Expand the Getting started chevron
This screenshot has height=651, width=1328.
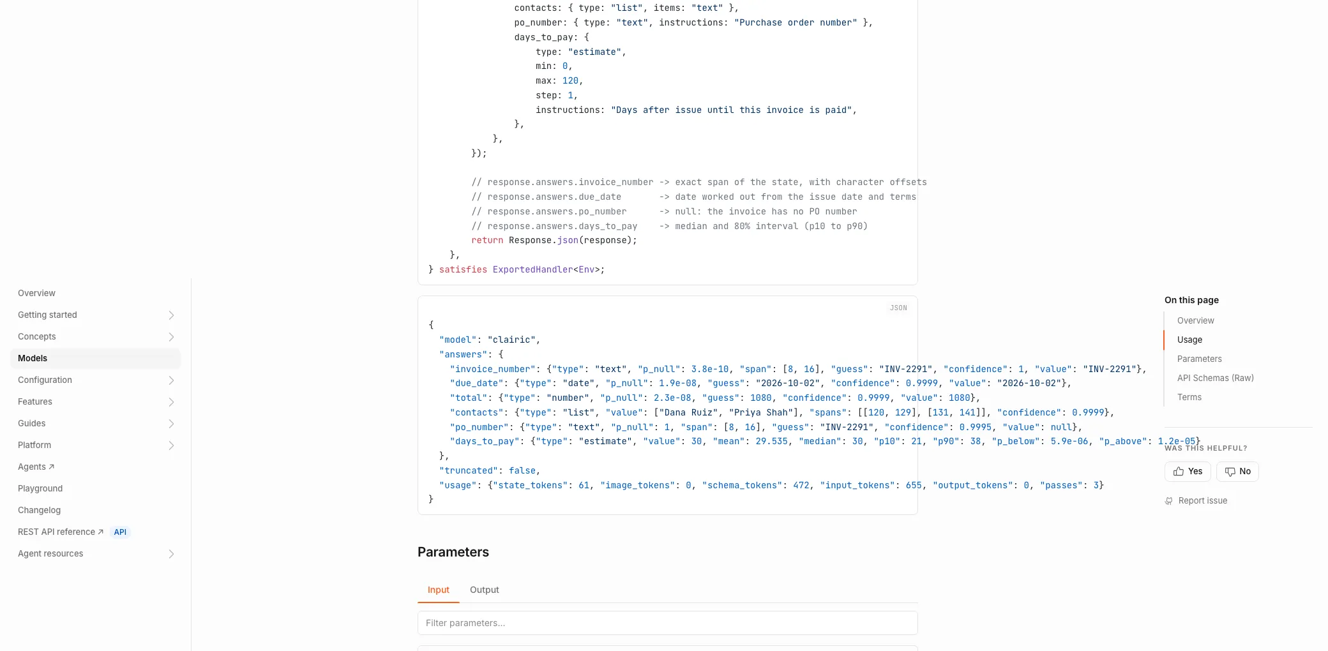pos(171,315)
